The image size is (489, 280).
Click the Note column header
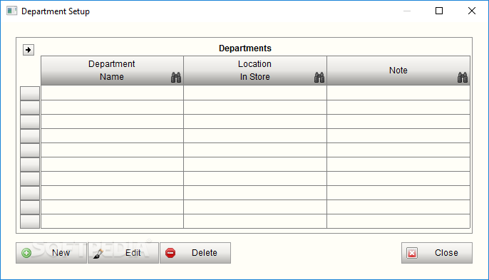[398, 71]
